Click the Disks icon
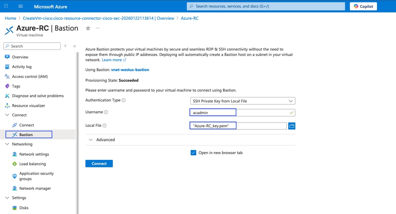Viewport: 396px width, 214px height. click(x=14, y=208)
